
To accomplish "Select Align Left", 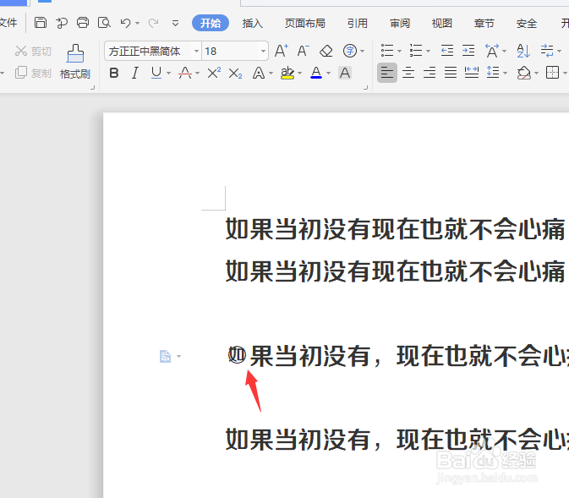I will pos(387,73).
